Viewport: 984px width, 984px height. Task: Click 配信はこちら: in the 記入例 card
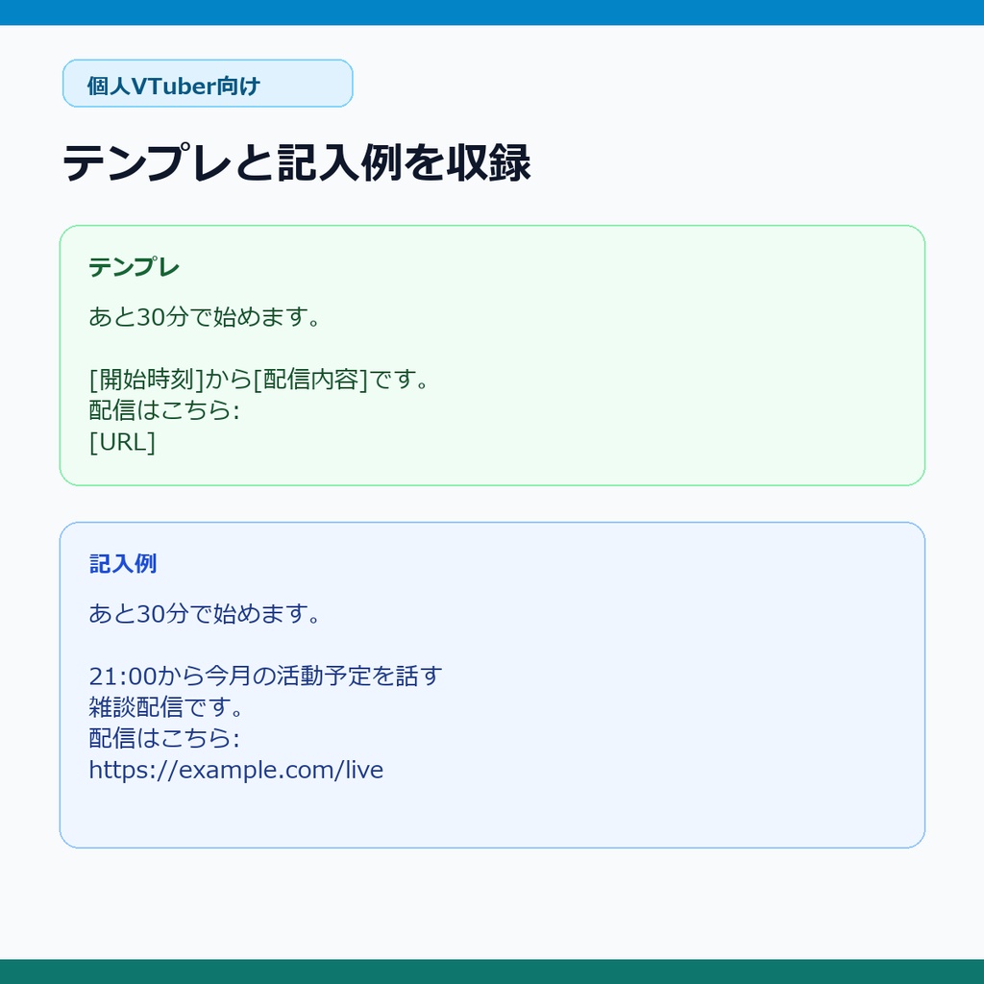click(x=164, y=739)
